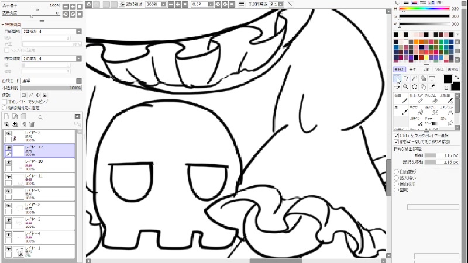The width and height of the screenshot is (468, 263).
Task: Select the rectangular selection tool
Action: [397, 78]
